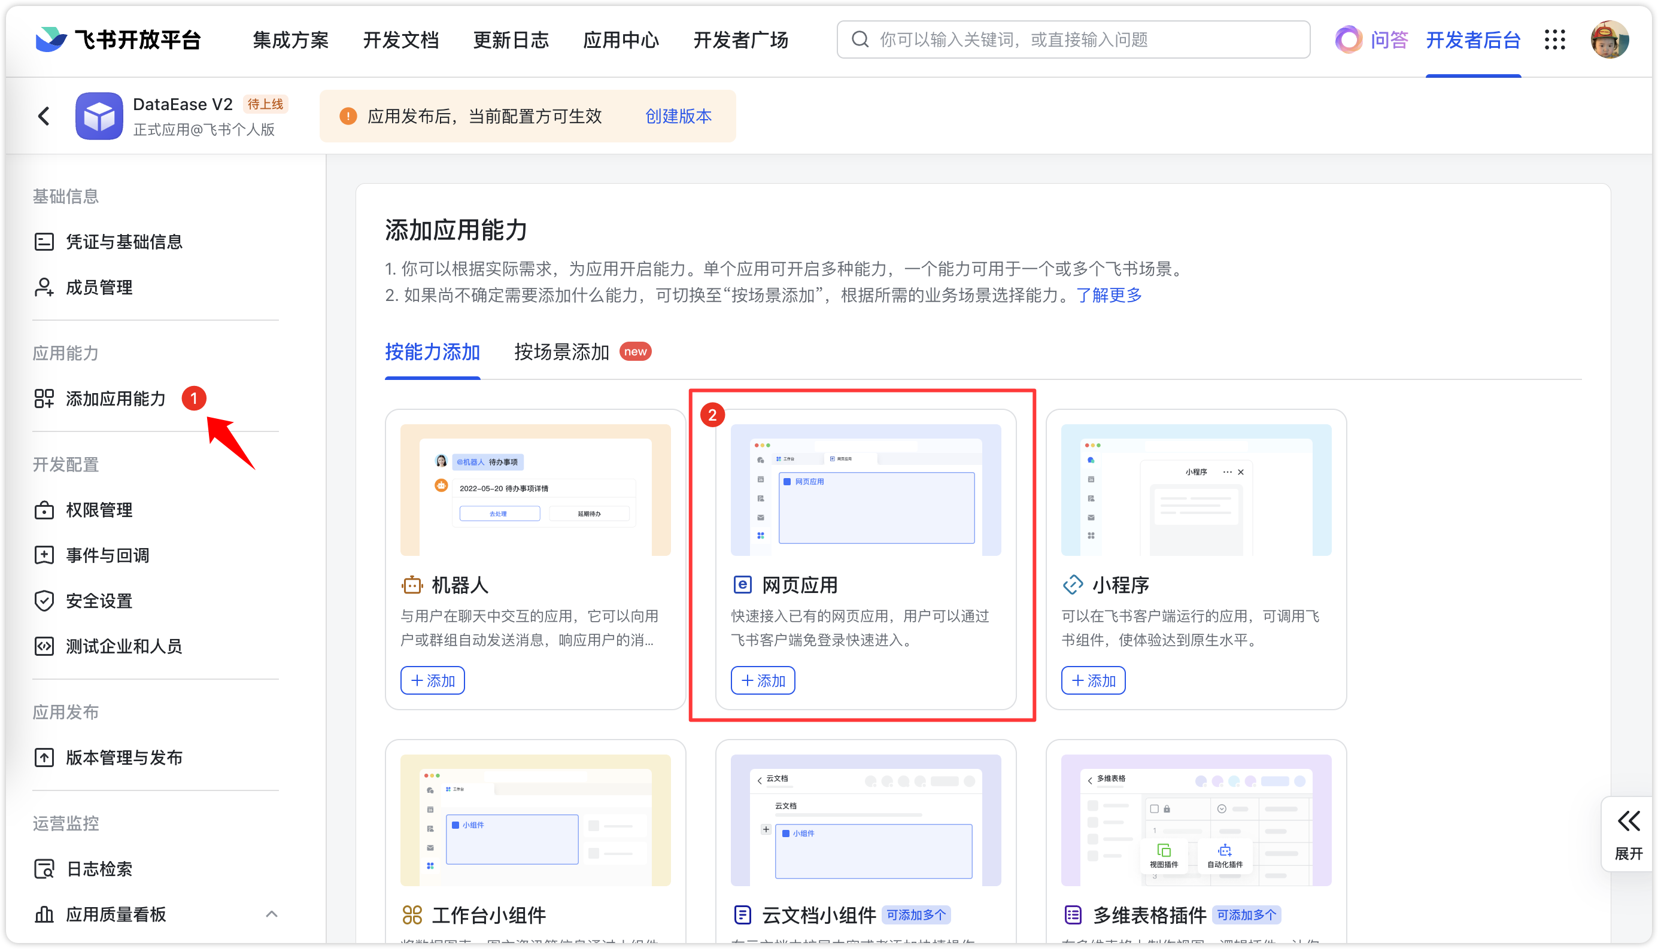Click the 可添加多个 tag on 云文档小组件
Screen dimensions: 1658x949
(916, 915)
